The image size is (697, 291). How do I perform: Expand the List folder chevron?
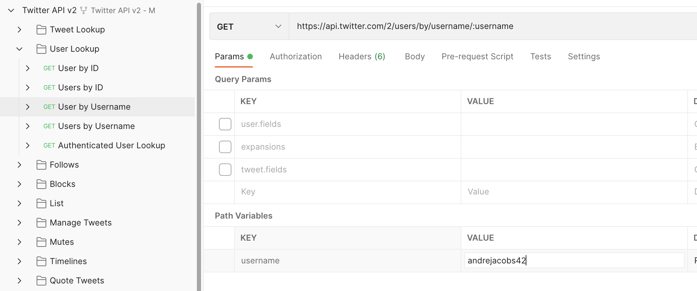pyautogui.click(x=20, y=203)
